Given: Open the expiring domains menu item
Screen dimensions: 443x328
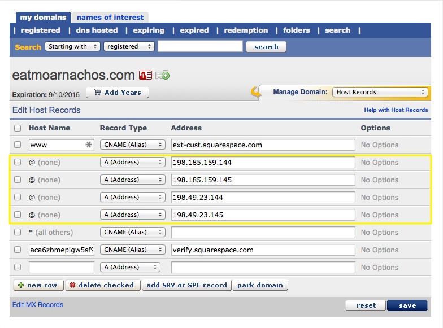Looking at the screenshot, I should [149, 30].
